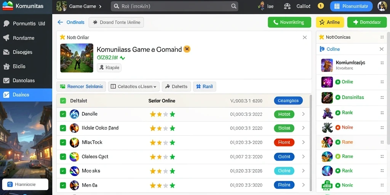Screen dimensions: 390x195
Task: Click the Iae user avatar icon
Action: pos(261,6)
